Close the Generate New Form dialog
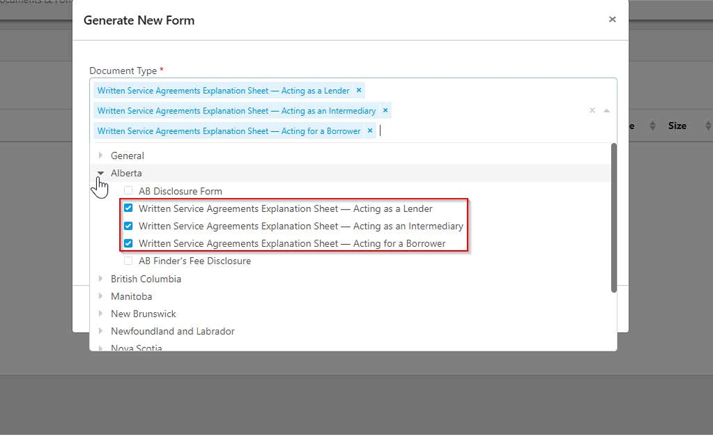 [612, 20]
